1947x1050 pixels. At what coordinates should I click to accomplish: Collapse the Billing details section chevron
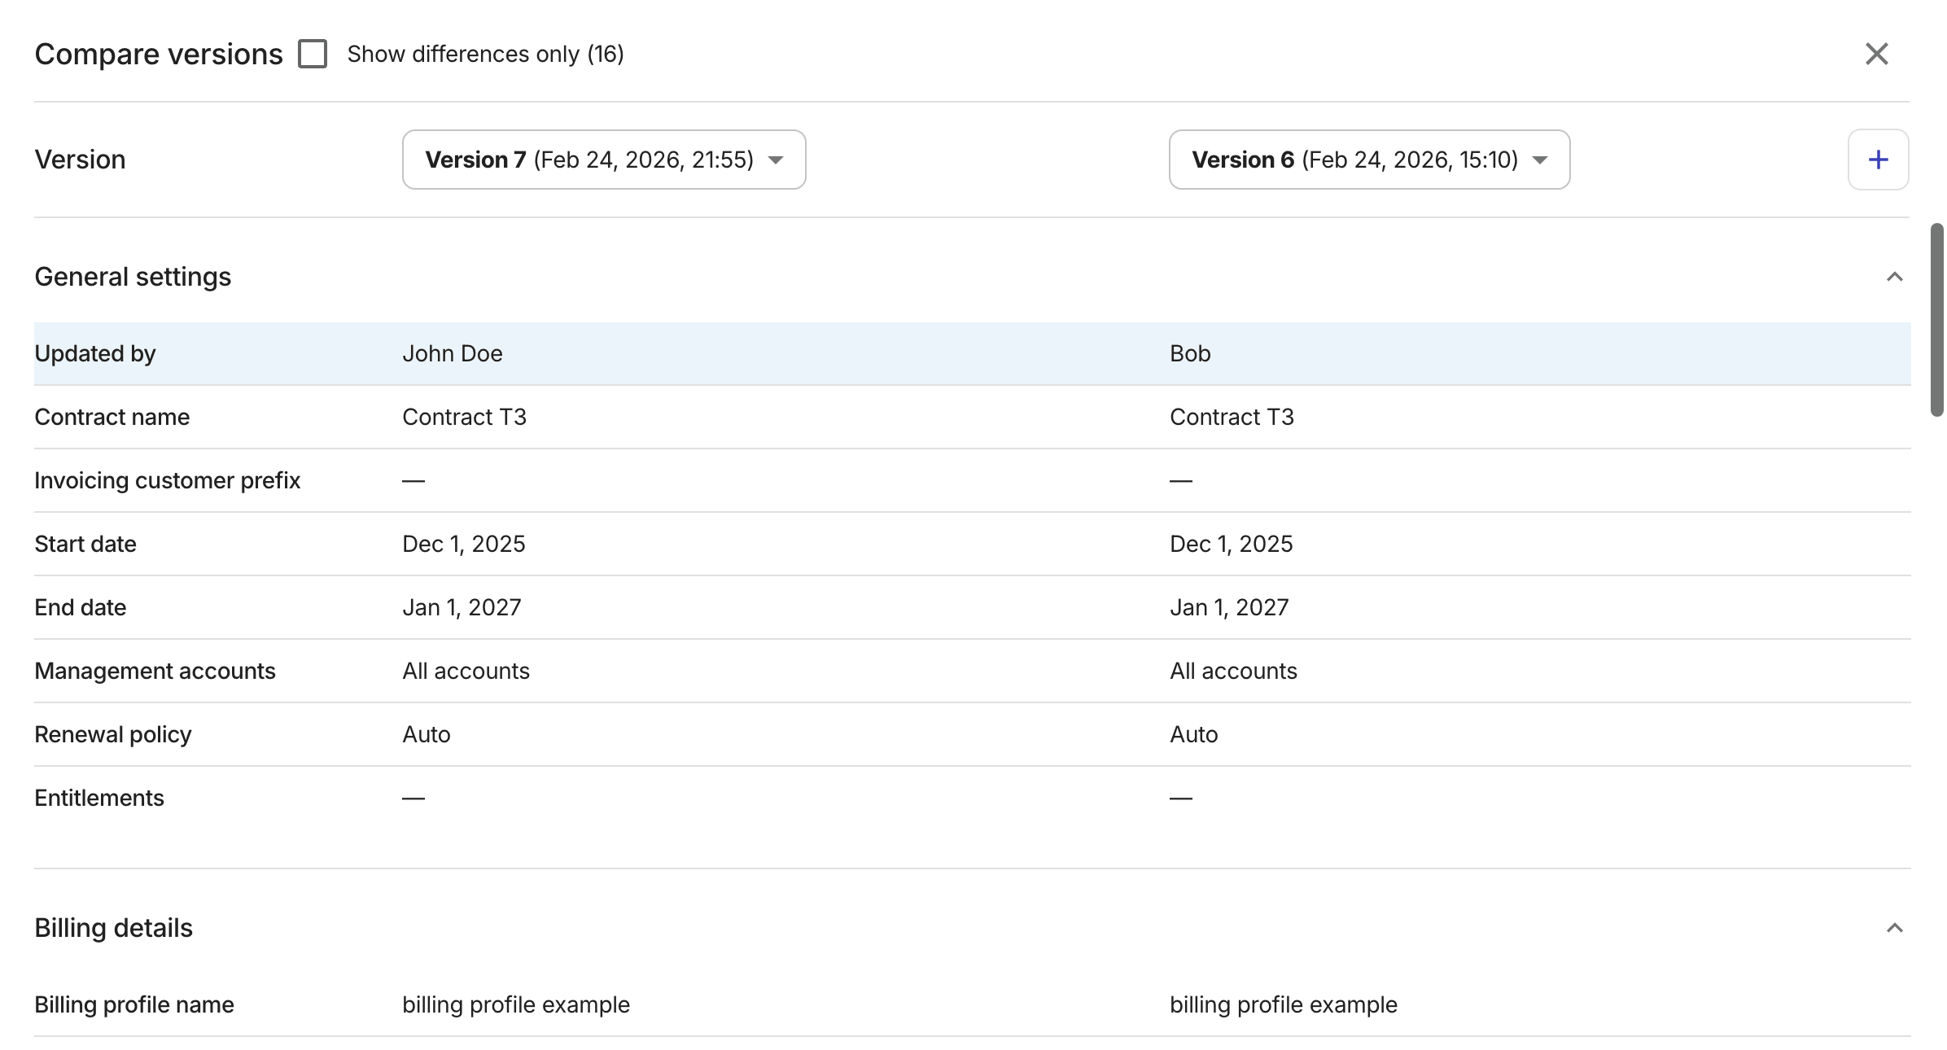(1894, 927)
